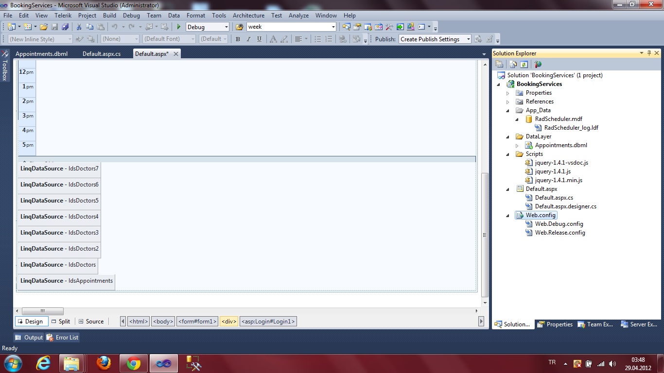Viewport: 664px width, 373px height.
Task: Click the Foreground Color toolbar icon
Action: pos(273,39)
